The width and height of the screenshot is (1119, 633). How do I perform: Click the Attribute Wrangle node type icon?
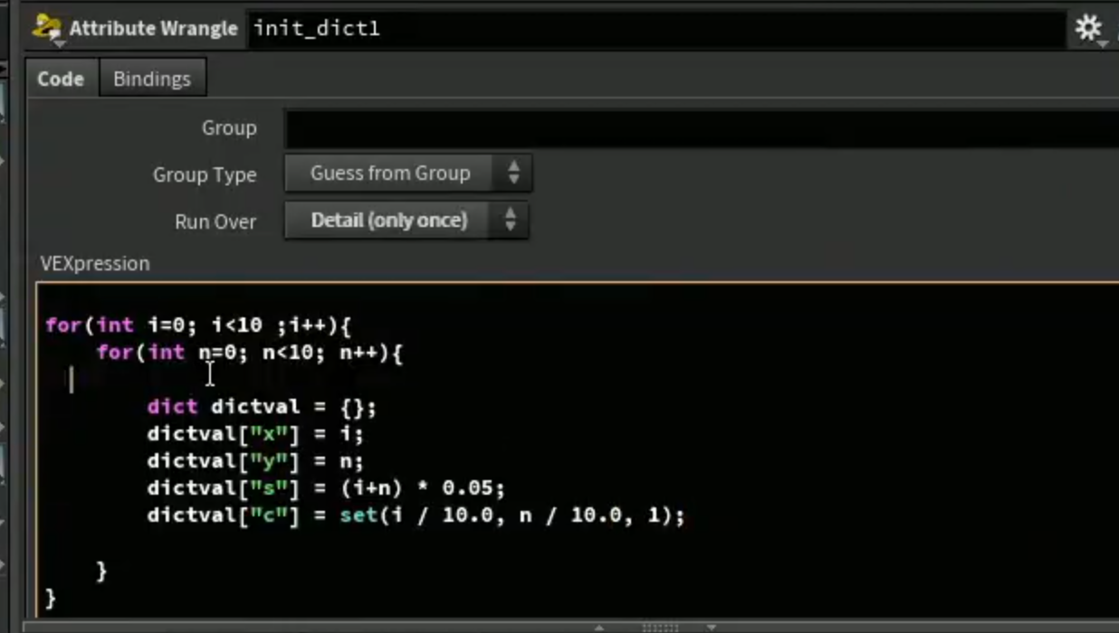point(46,28)
